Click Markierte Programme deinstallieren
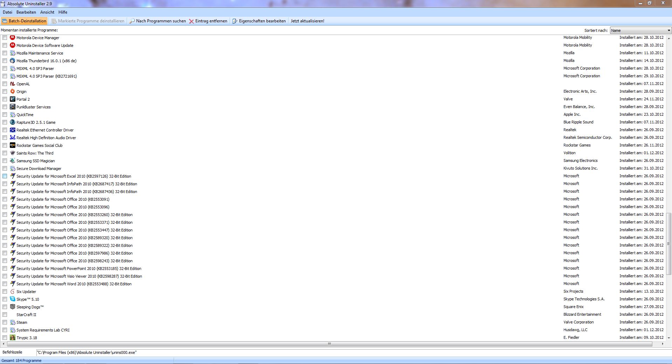The width and height of the screenshot is (672, 364). [88, 21]
